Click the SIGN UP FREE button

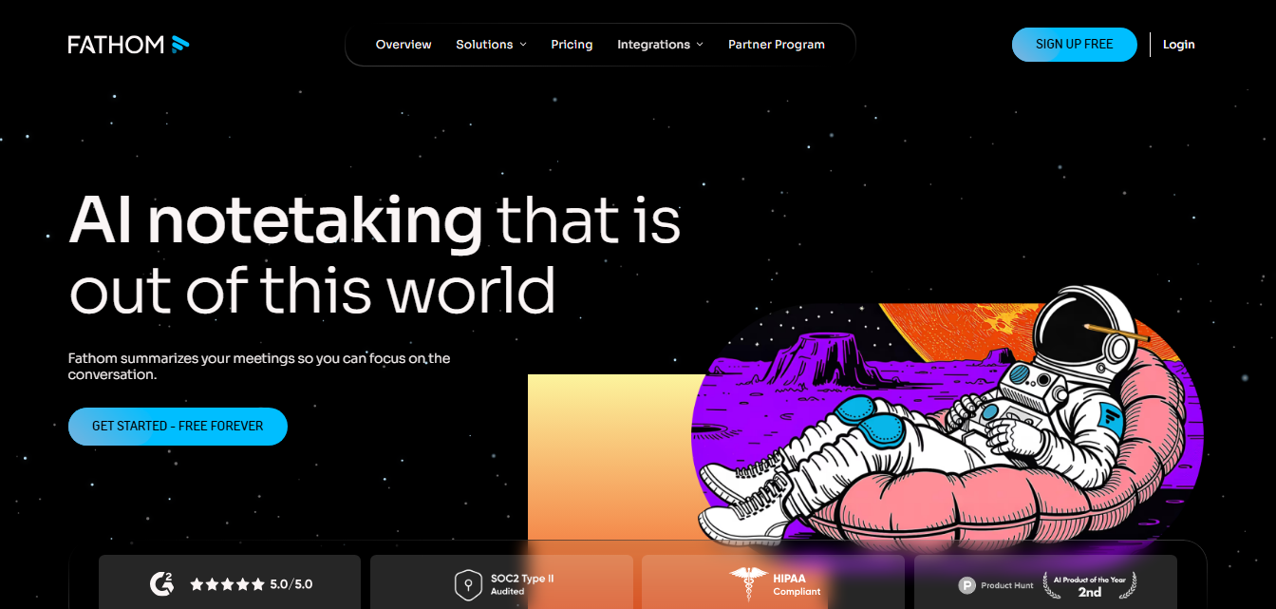click(x=1074, y=44)
